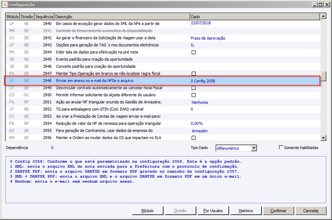332x220 pixels.
Task: Toggle checkbox for Manter a Ordem row 2956
Action: [193, 138]
